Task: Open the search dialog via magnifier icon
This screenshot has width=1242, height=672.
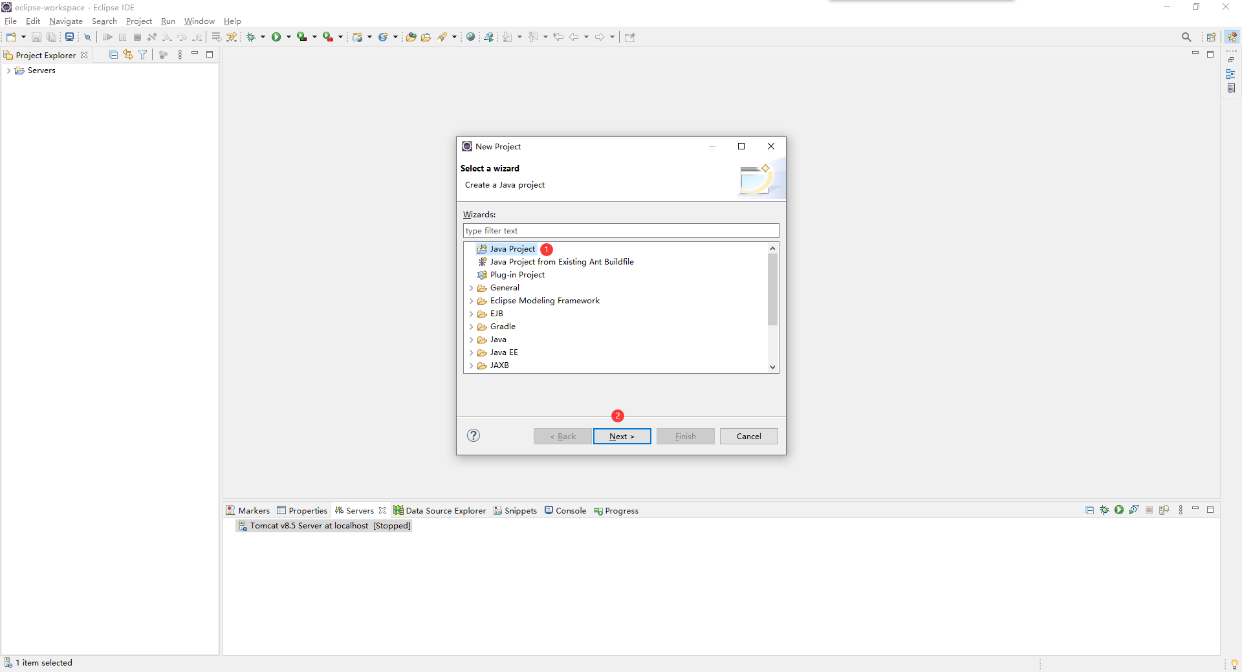Action: point(1186,37)
